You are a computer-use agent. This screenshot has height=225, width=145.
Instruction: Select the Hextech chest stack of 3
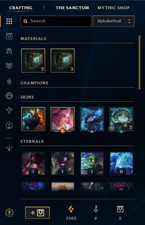pos(63,61)
